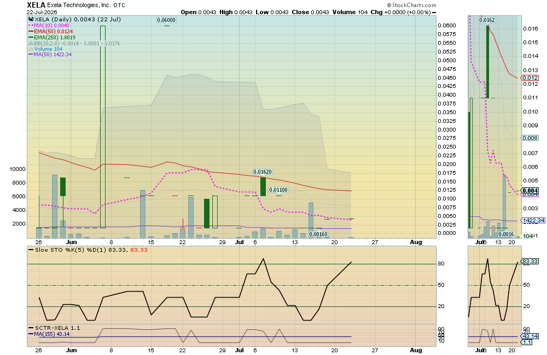
Task: Click the green EMA(250) 1.8019 legend entry
Action: (52, 37)
